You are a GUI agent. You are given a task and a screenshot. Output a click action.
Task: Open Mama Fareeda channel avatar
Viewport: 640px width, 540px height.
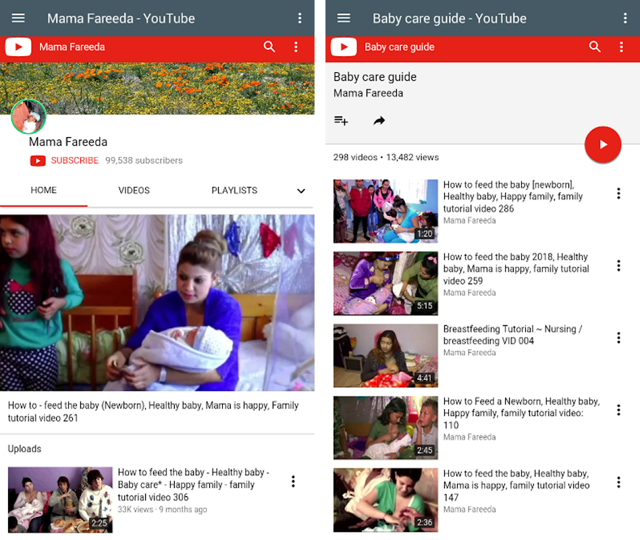28,117
